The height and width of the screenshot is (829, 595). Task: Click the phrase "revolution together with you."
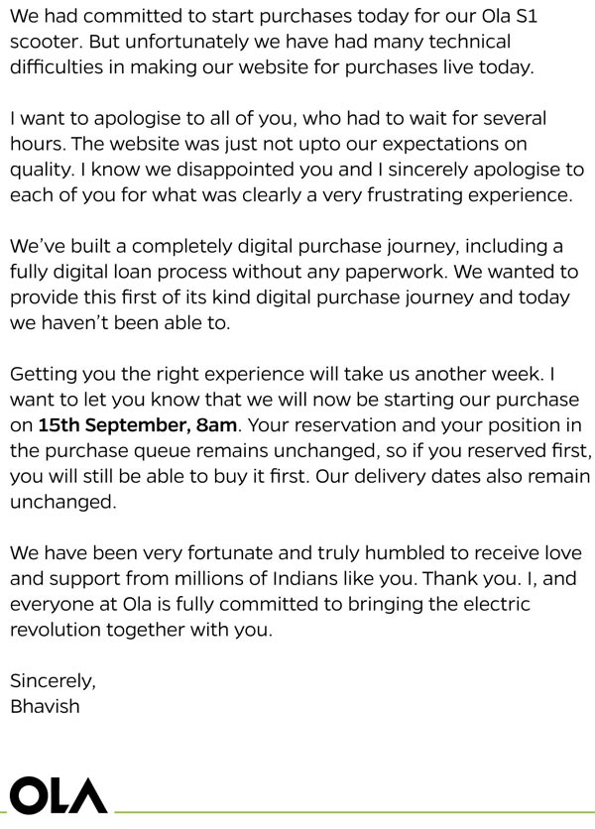140,630
